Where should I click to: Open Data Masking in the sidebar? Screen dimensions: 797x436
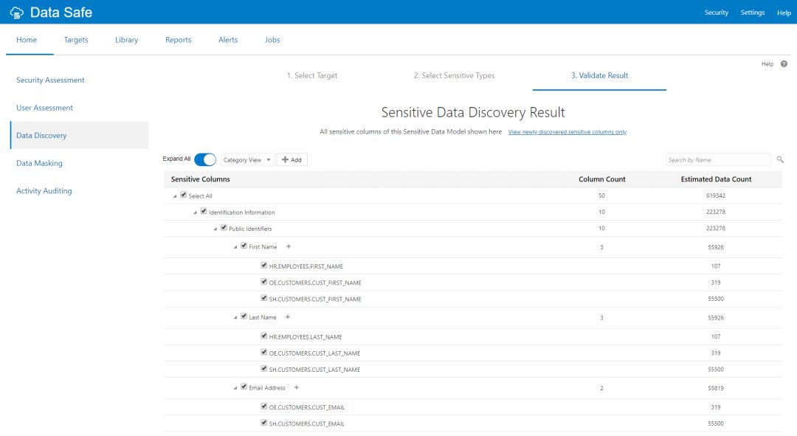pyautogui.click(x=39, y=163)
